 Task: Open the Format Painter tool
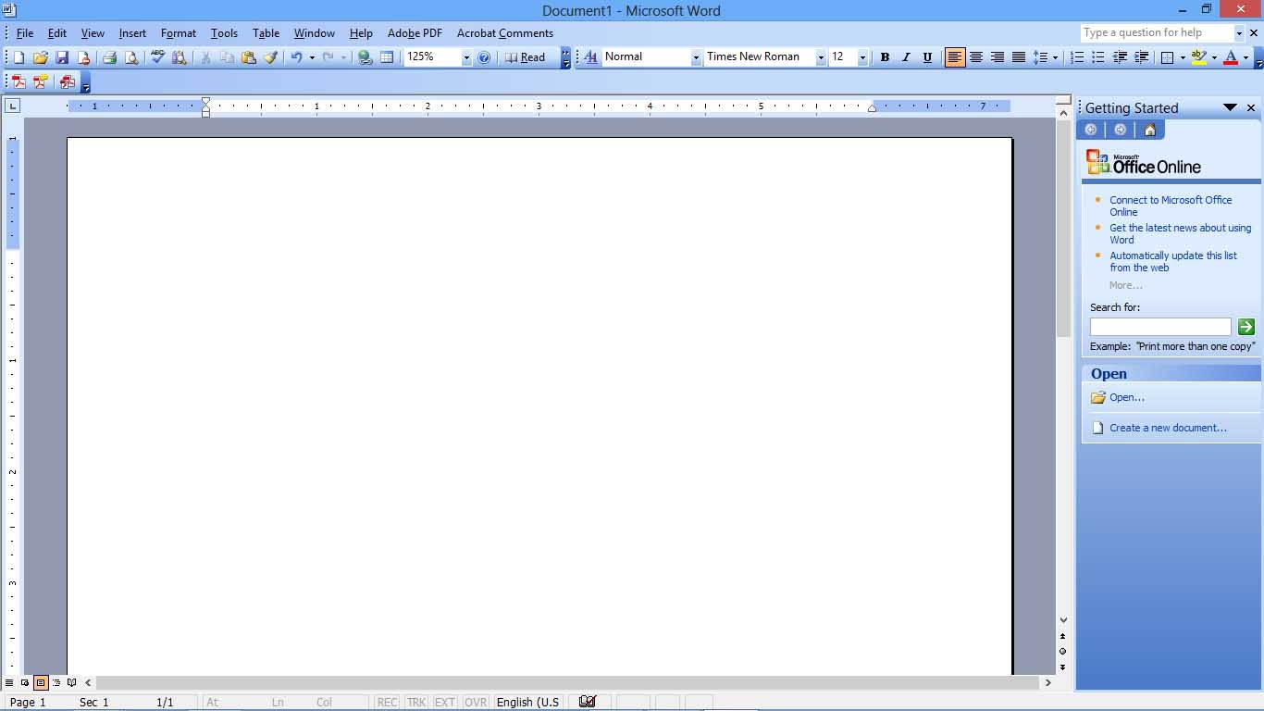coord(270,56)
